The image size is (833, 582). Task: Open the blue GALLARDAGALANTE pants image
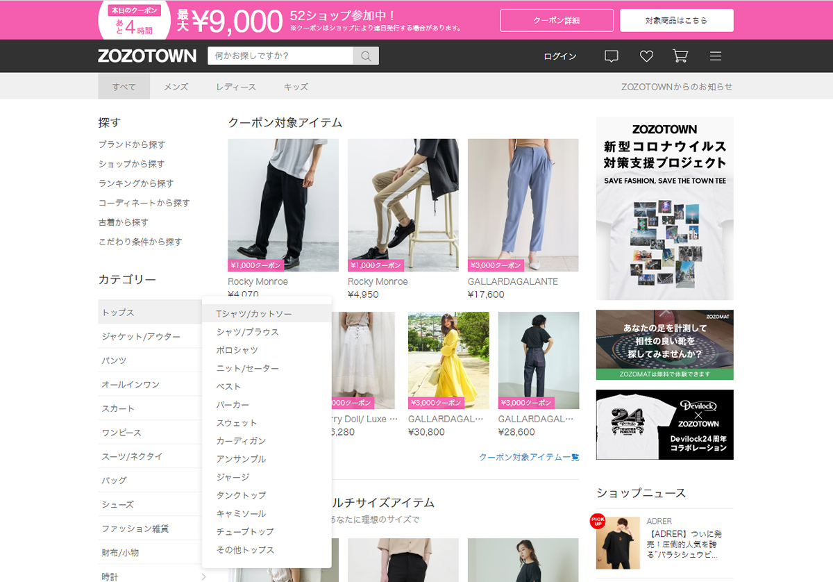523,205
